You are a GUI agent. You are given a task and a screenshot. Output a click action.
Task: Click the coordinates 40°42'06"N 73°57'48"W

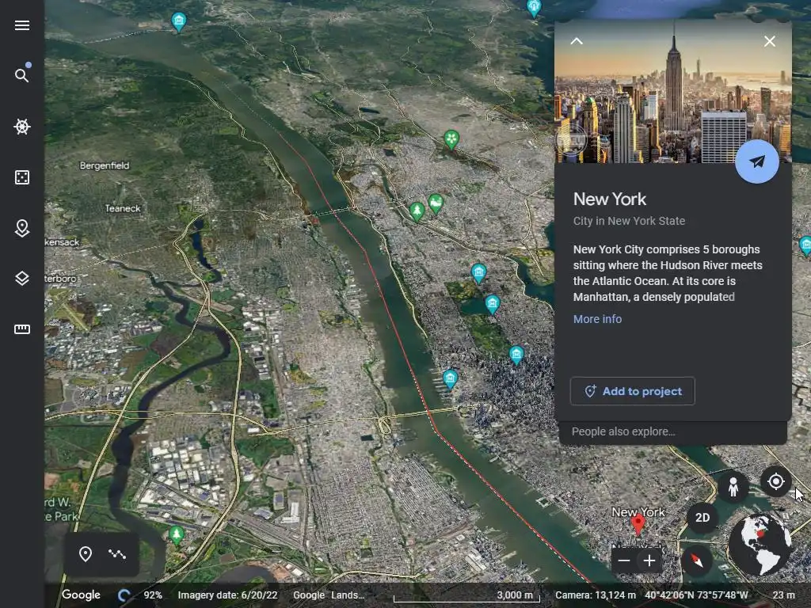[696, 595]
